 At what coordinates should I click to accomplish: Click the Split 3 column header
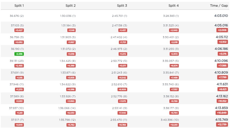click(x=122, y=6)
